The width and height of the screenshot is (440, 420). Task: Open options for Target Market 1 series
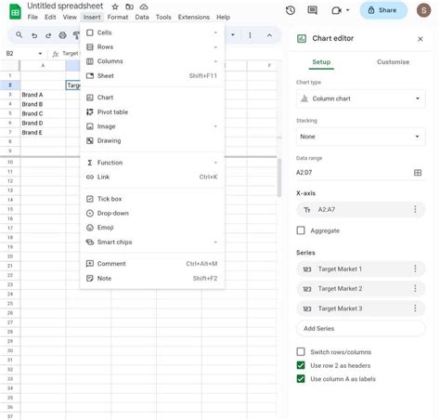click(x=415, y=269)
